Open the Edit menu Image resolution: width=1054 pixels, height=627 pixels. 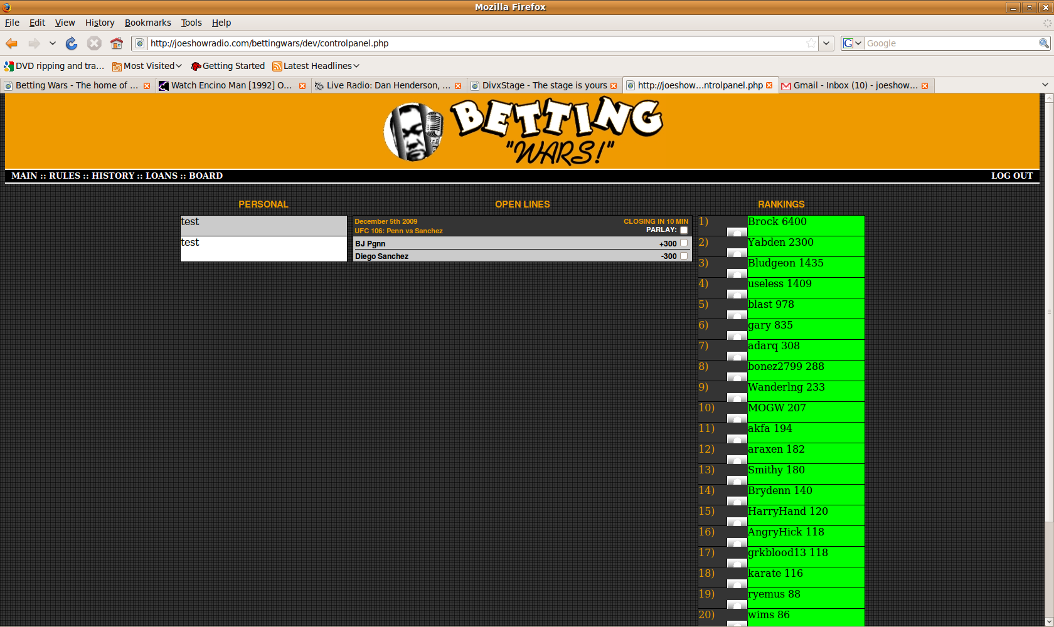click(37, 23)
